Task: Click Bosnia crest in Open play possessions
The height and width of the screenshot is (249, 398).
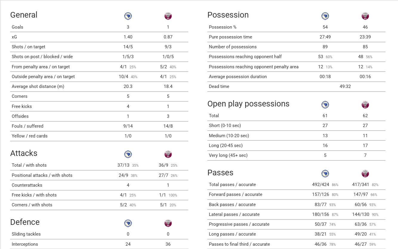Action: (x=325, y=105)
